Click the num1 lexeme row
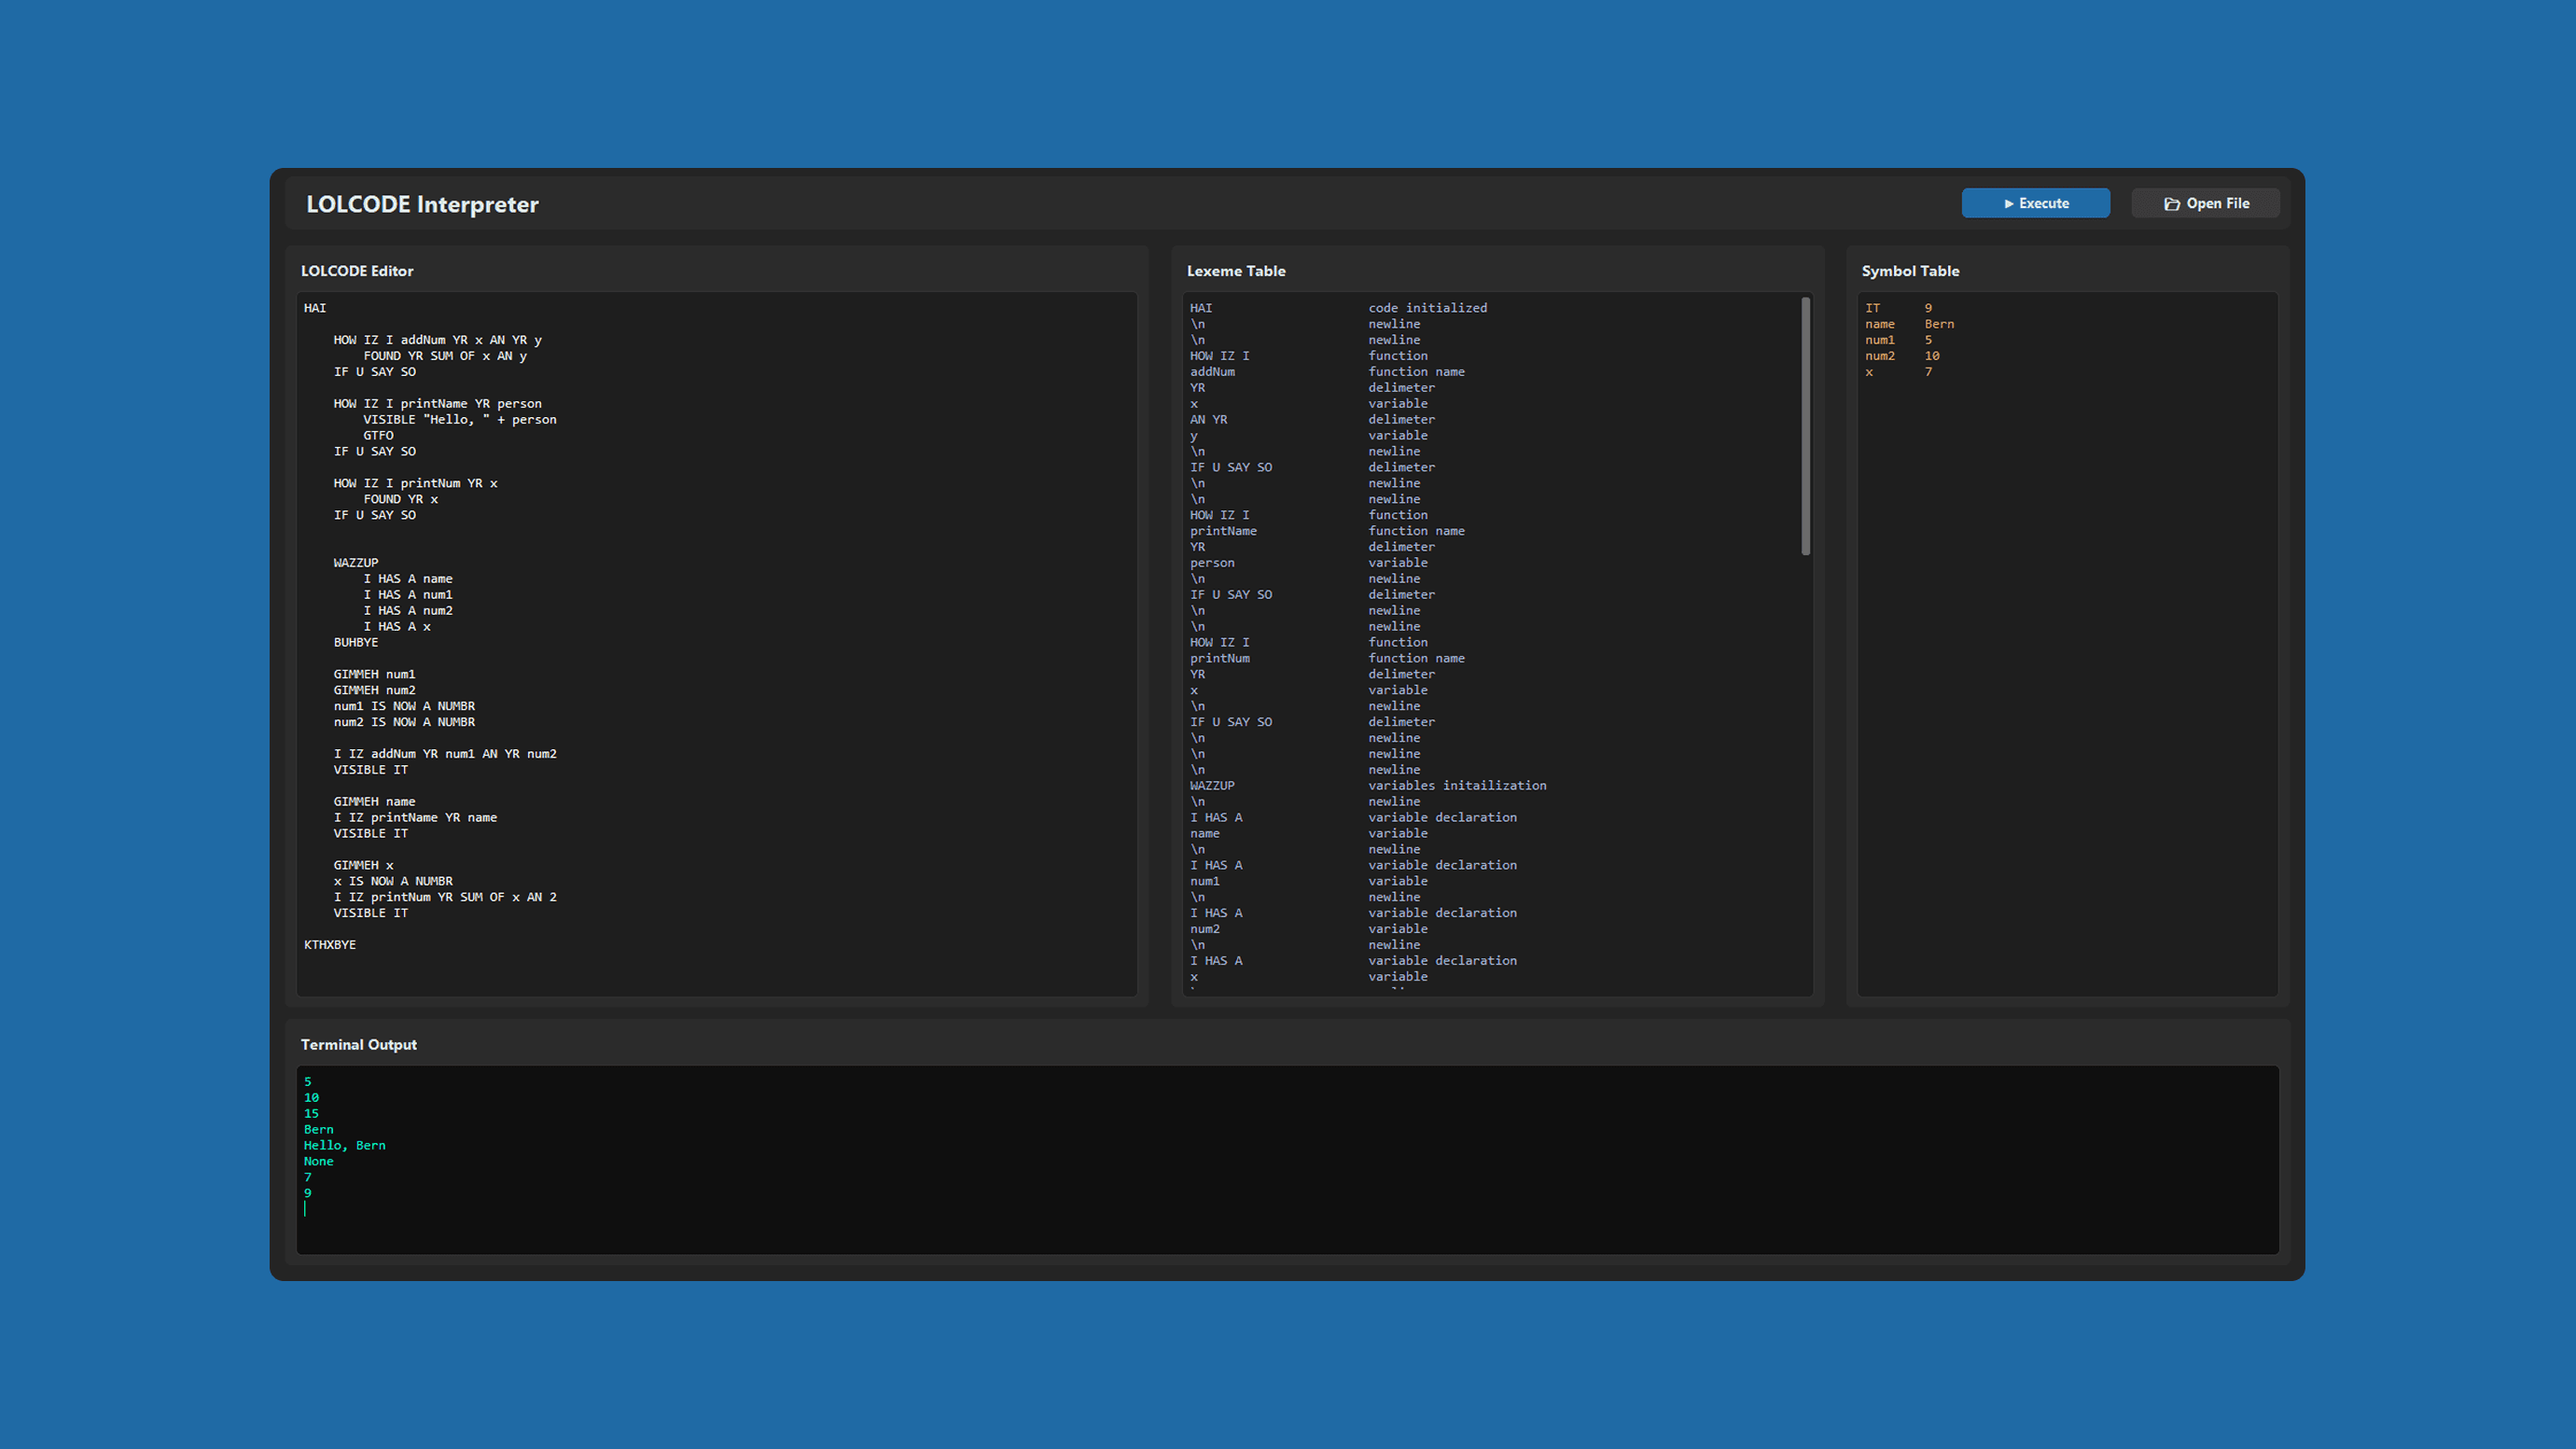The height and width of the screenshot is (1449, 2576). 1308,882
